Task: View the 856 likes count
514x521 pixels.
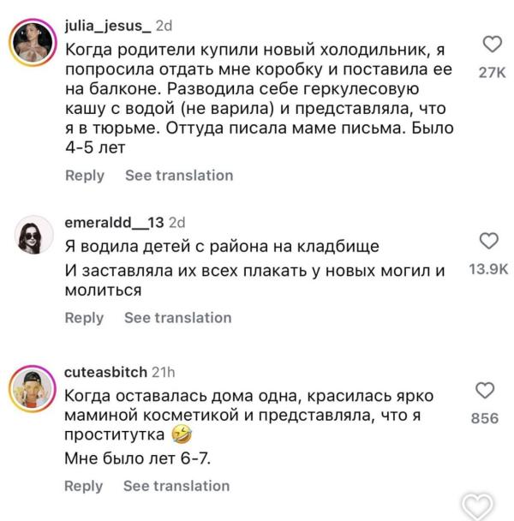Action: [x=485, y=418]
